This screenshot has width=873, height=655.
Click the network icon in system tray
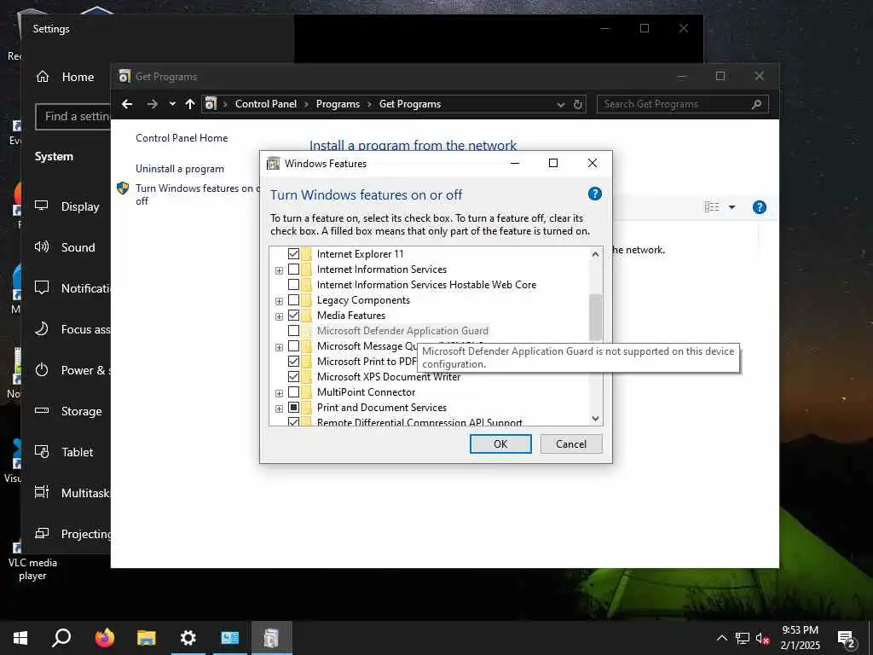743,638
